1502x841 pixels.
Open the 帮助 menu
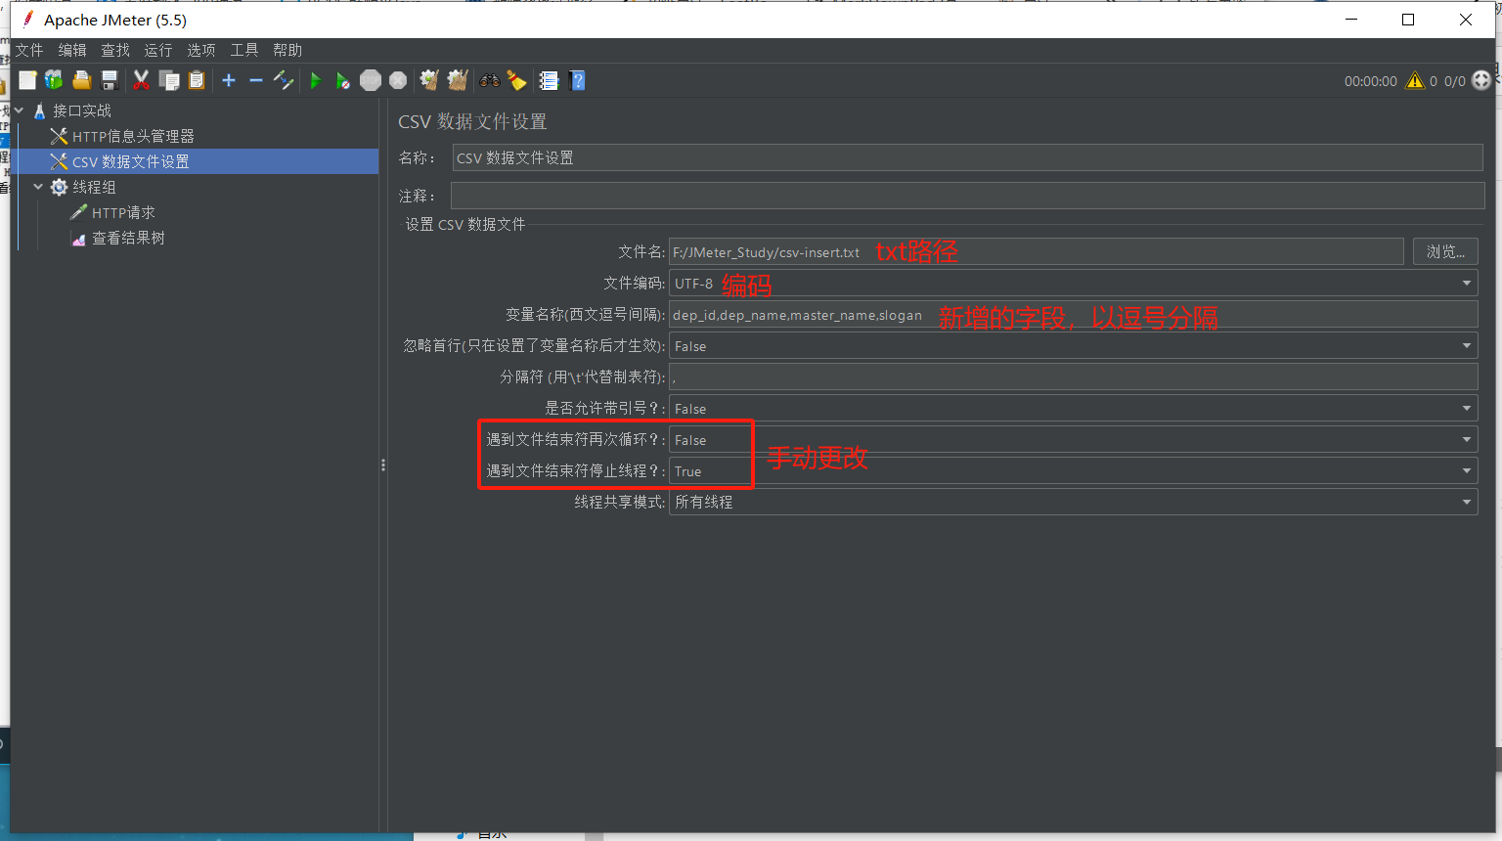point(287,50)
